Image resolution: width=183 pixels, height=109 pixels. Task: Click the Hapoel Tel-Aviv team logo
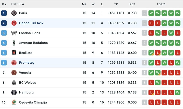14,23
